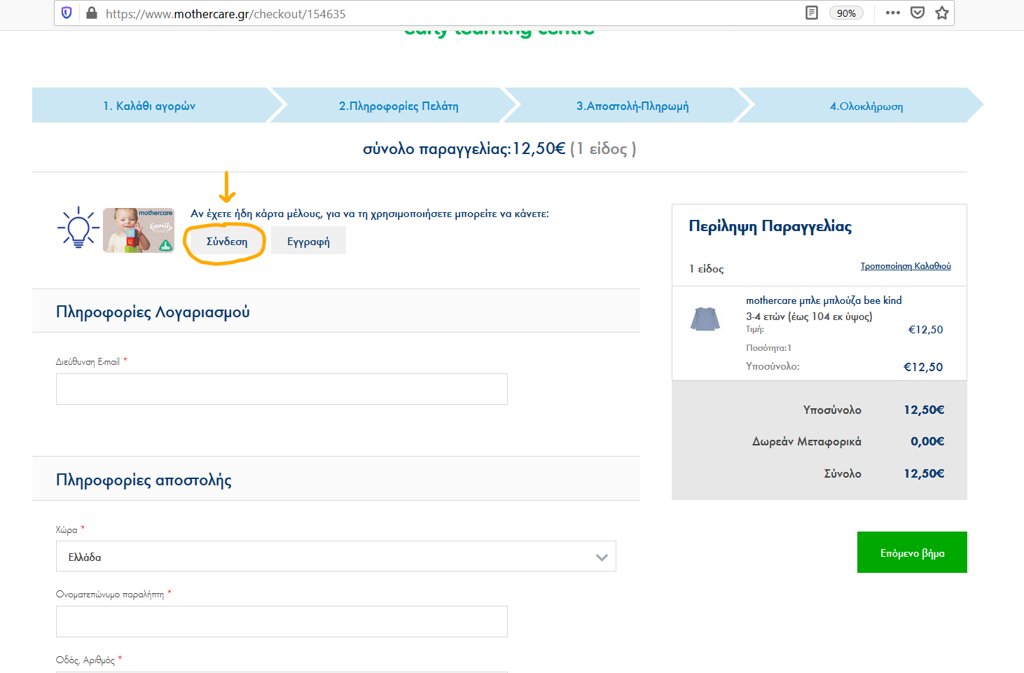Image resolution: width=1024 pixels, height=673 pixels.
Task: Click the Ποσότητα:1 text
Action: click(768, 347)
